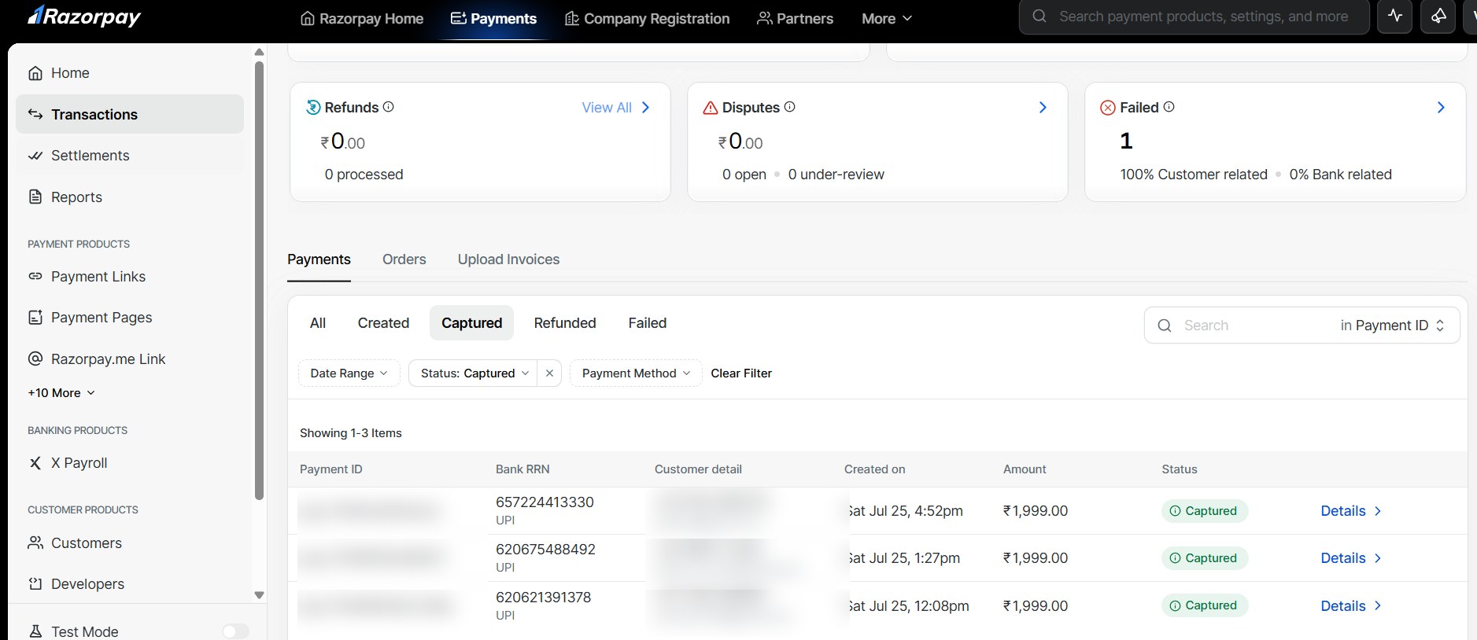Focus the top search products field

pos(1195,17)
